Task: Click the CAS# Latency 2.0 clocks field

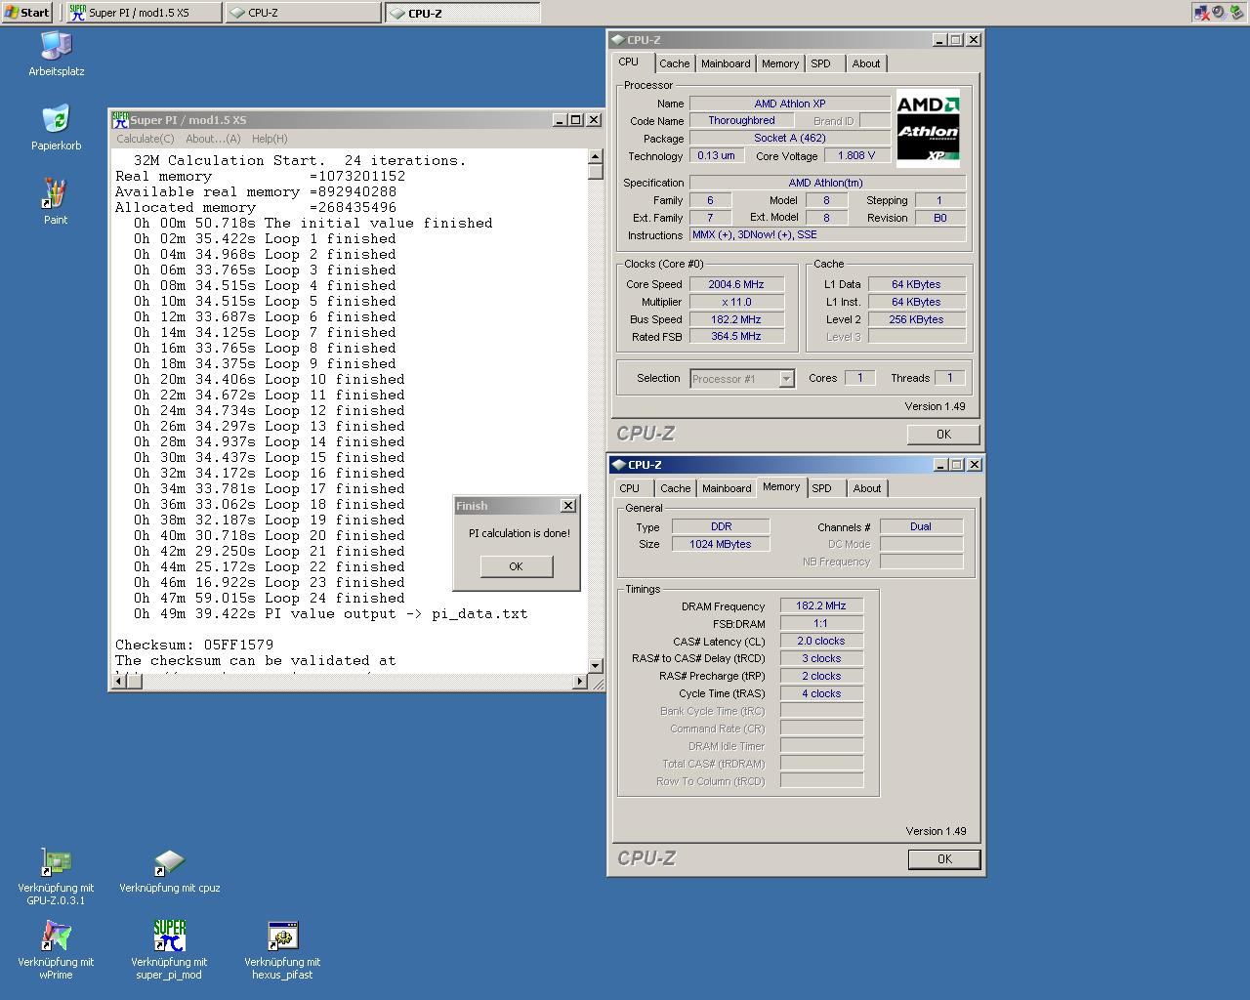Action: coord(821,641)
